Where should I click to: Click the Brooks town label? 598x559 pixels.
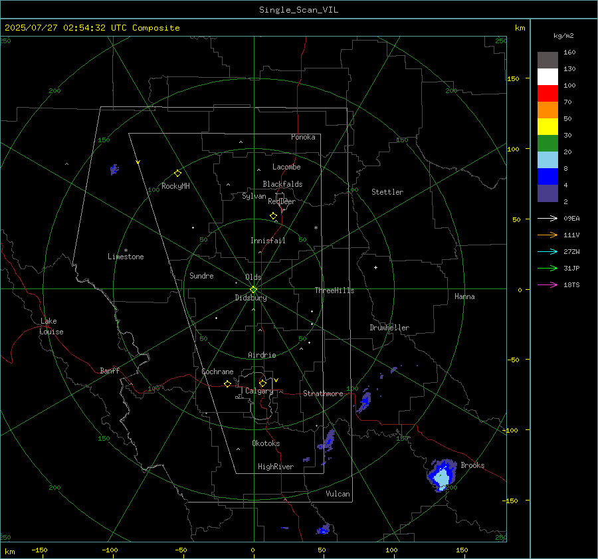tap(472, 465)
